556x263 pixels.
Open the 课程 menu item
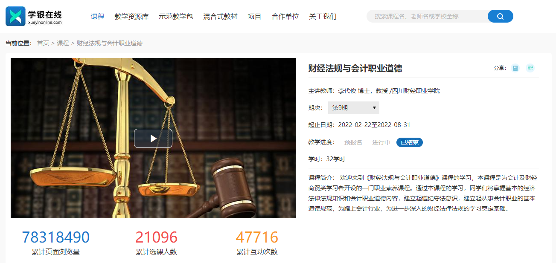(97, 17)
